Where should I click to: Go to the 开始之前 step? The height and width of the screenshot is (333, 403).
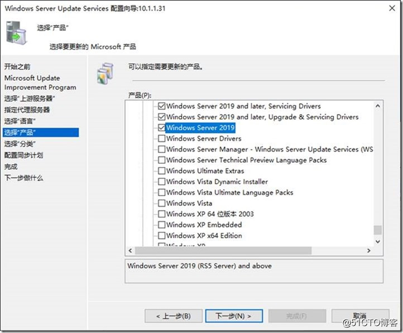17,67
